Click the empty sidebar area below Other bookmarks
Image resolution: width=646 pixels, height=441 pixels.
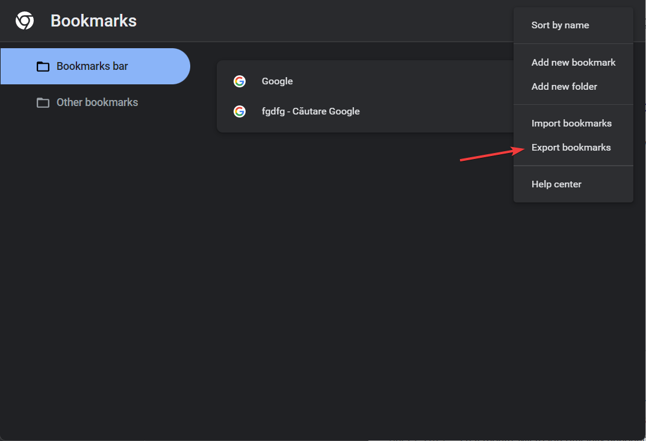95,268
